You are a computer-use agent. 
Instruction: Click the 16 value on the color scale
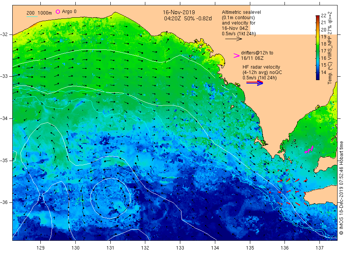(x=323, y=58)
